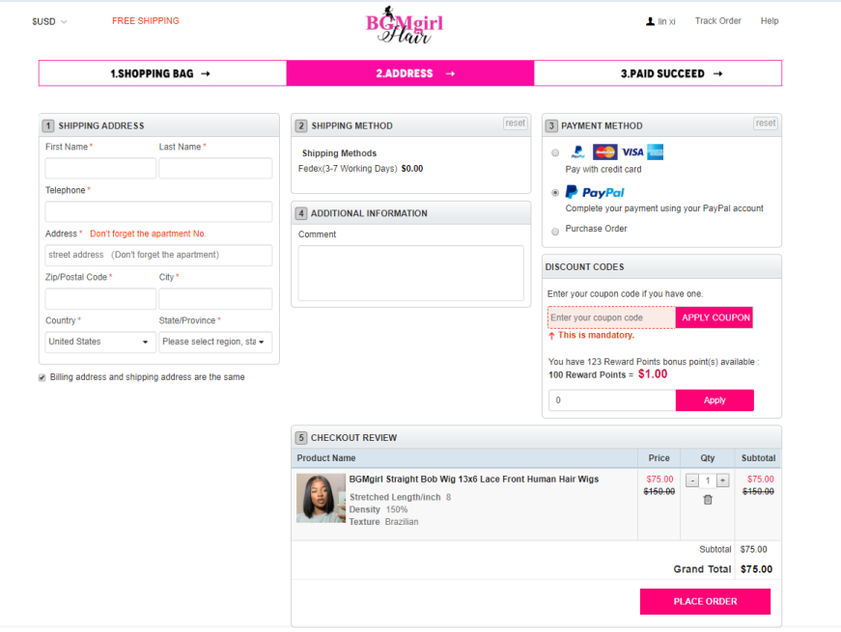Click the small PayPal card icon in credit card row
The image size is (841, 632).
(577, 152)
